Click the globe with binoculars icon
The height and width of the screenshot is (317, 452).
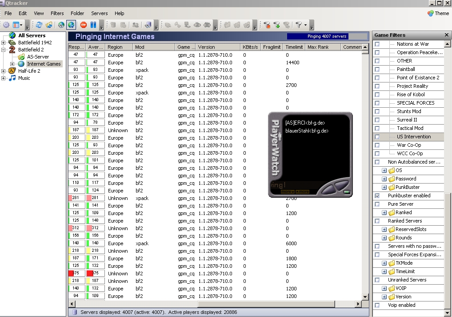[61, 25]
